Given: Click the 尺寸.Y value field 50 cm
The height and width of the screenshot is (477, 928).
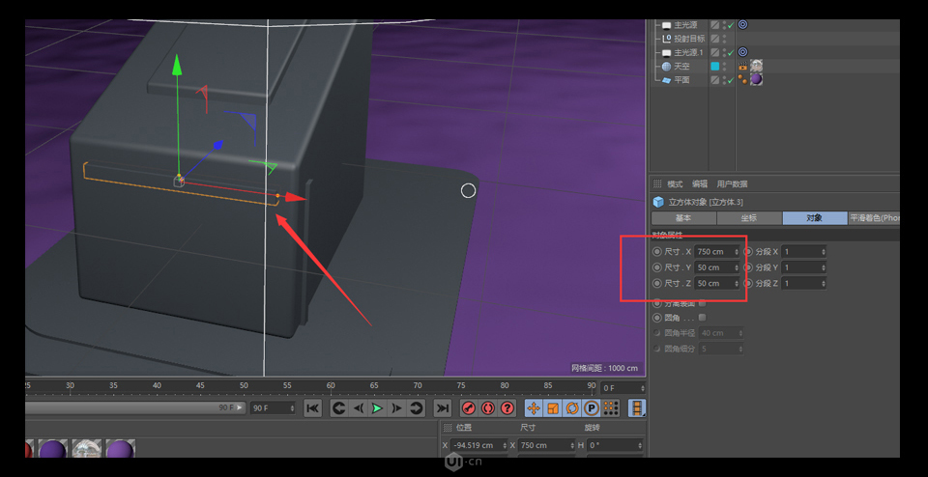Looking at the screenshot, I should pos(717,267).
